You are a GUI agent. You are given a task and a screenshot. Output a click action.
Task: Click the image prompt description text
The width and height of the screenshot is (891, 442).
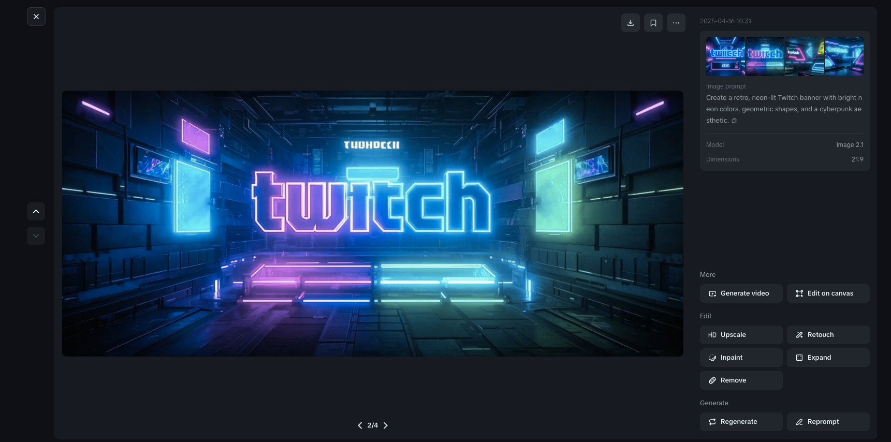(x=784, y=109)
